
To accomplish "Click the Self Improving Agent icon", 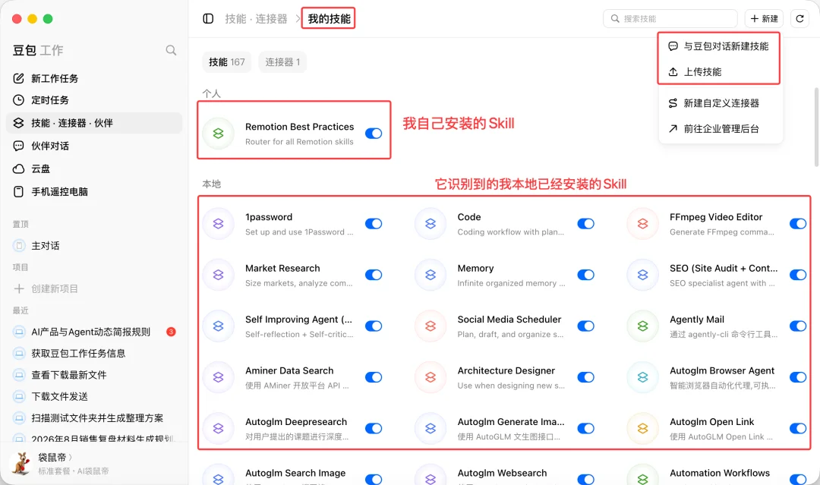I will click(x=219, y=326).
